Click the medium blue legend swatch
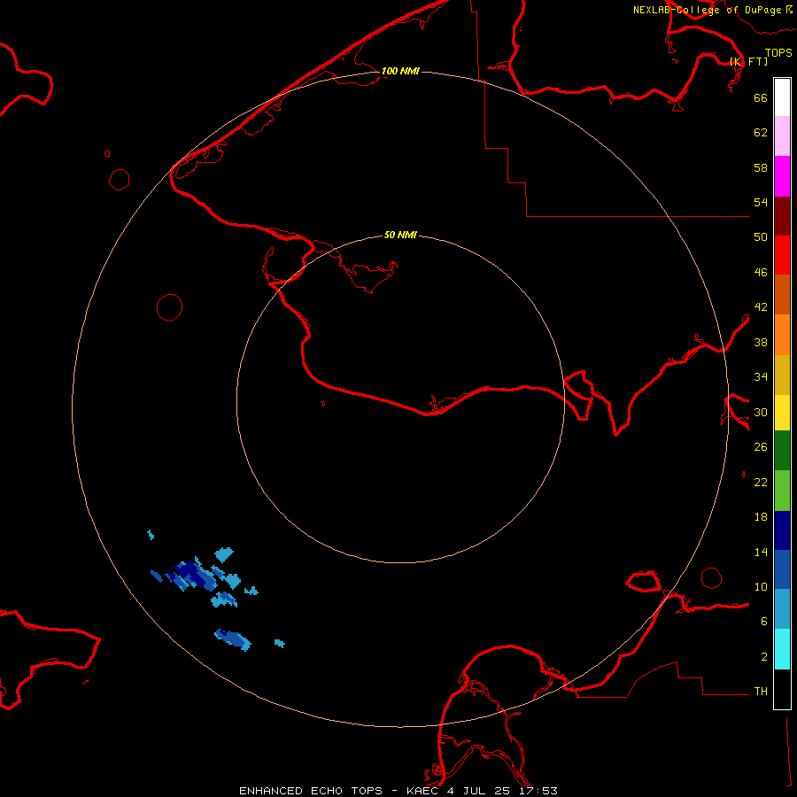 782,569
